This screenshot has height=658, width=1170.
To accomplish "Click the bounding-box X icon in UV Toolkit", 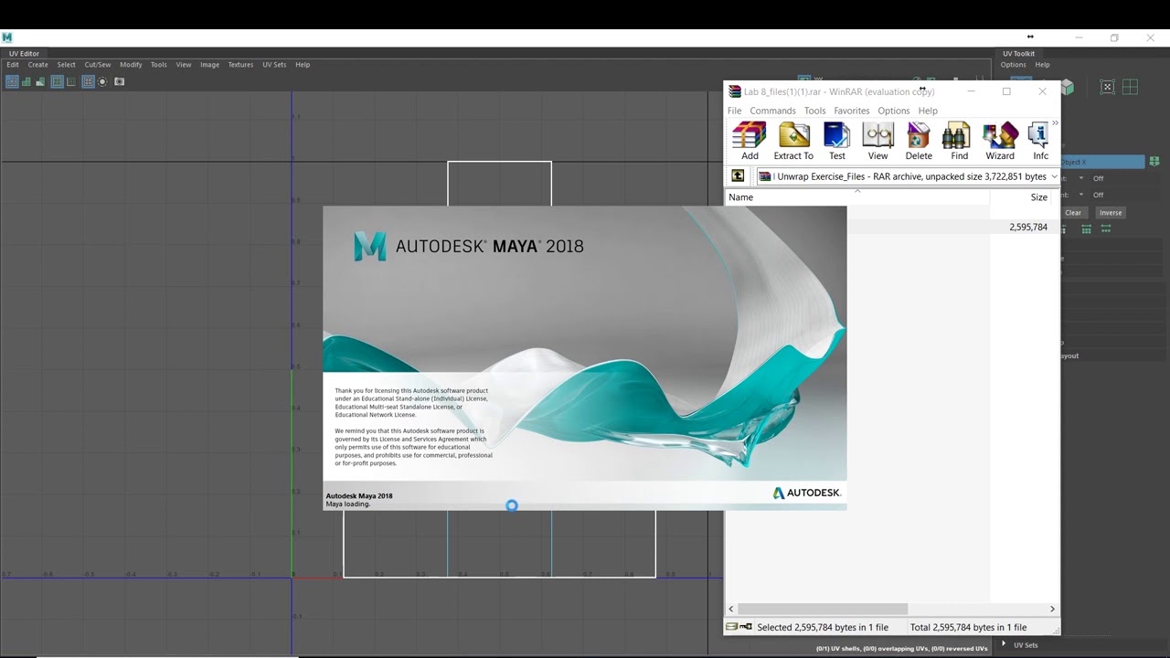I will point(1107,87).
